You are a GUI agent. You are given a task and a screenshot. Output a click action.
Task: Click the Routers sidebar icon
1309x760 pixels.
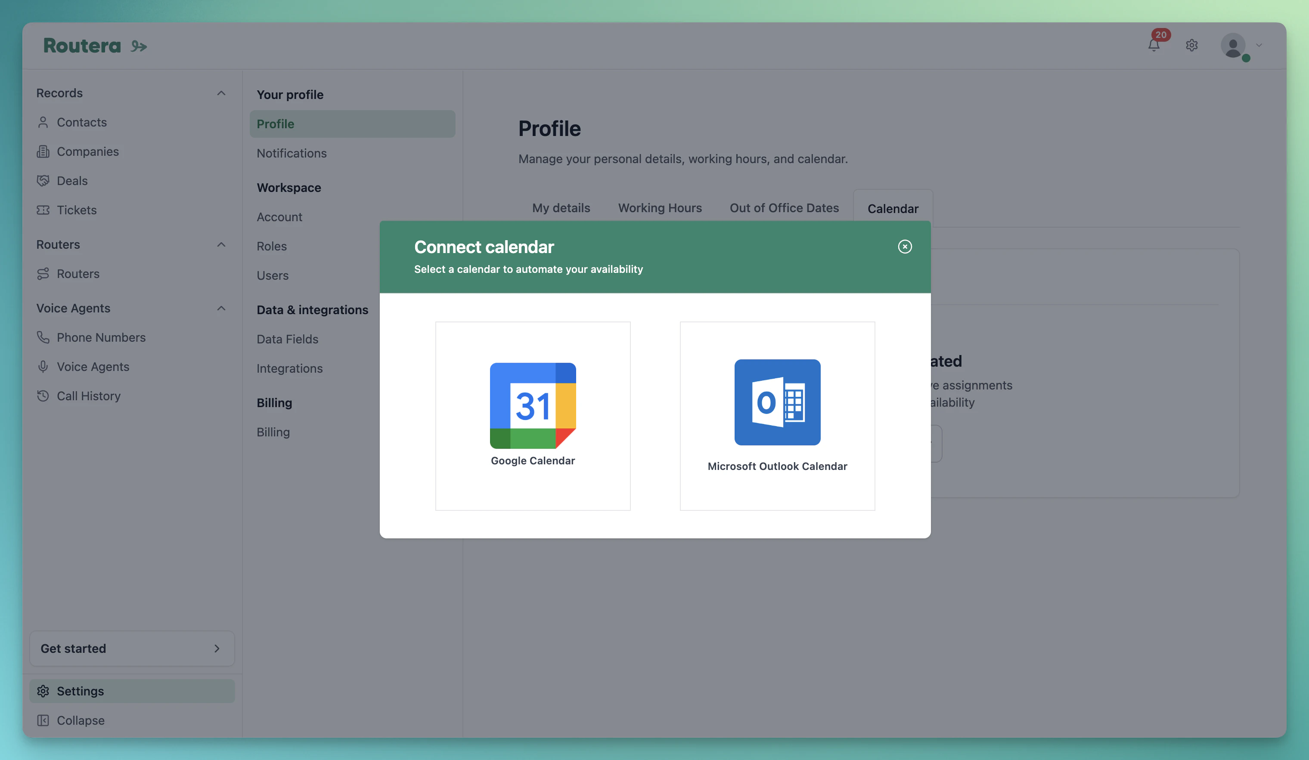coord(43,274)
